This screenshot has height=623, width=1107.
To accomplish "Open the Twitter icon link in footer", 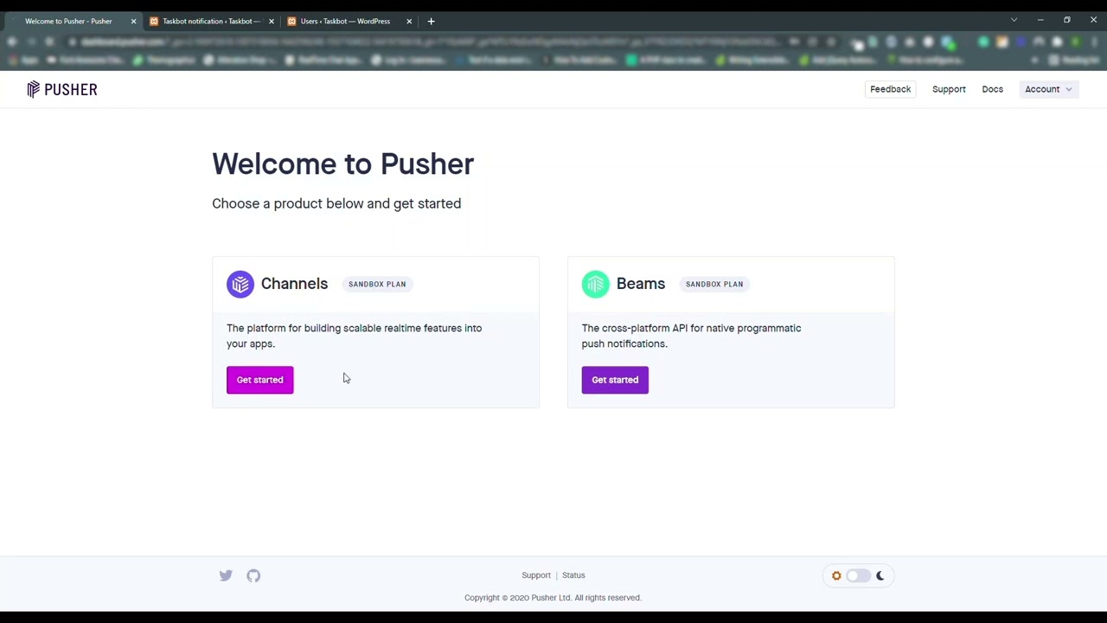I will tap(226, 575).
